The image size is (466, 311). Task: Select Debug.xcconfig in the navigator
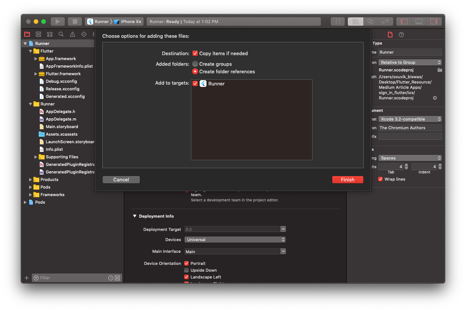tap(61, 81)
